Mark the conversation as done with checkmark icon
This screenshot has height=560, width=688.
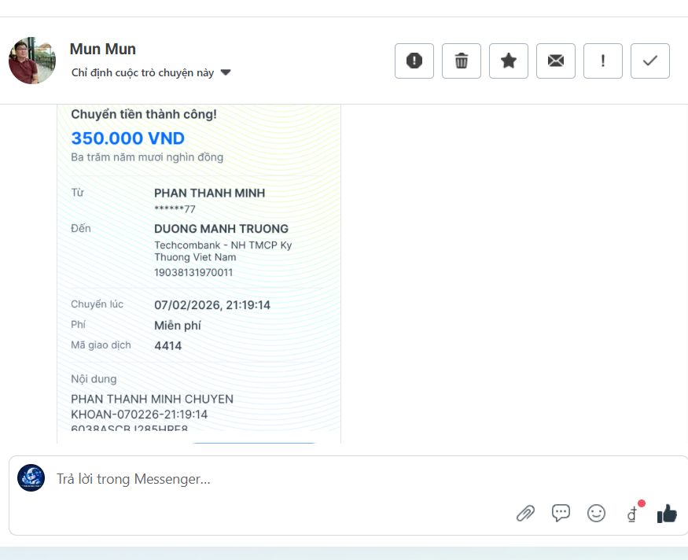(x=649, y=61)
